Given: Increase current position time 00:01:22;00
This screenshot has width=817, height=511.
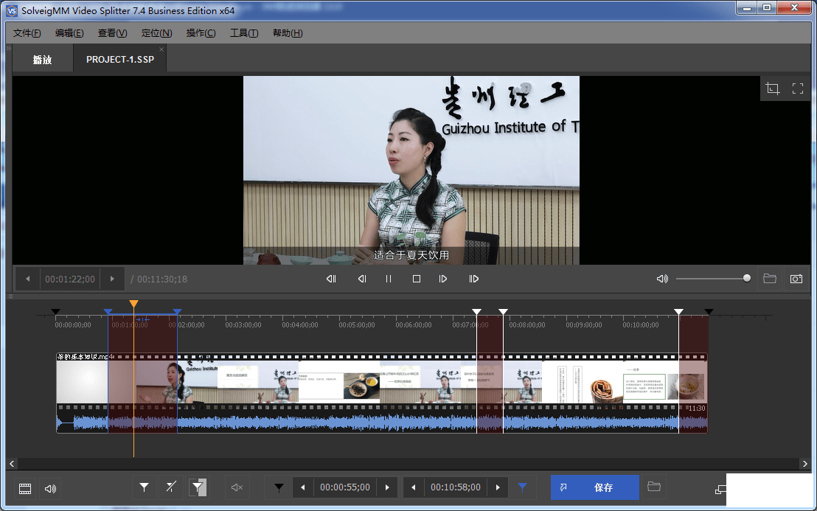Looking at the screenshot, I should [112, 279].
